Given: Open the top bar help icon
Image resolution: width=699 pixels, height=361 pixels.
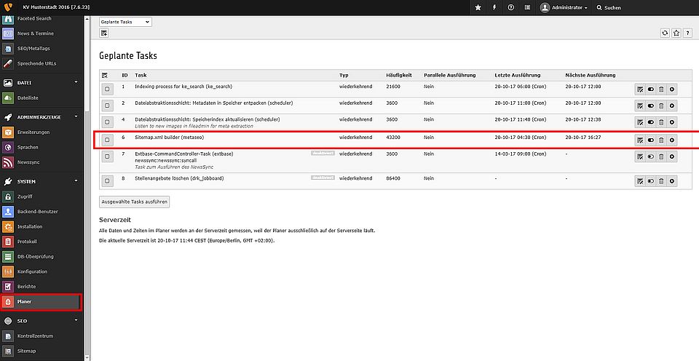Looking at the screenshot, I should coord(510,7).
